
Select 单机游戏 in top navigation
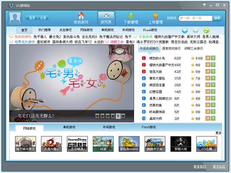click(107, 30)
